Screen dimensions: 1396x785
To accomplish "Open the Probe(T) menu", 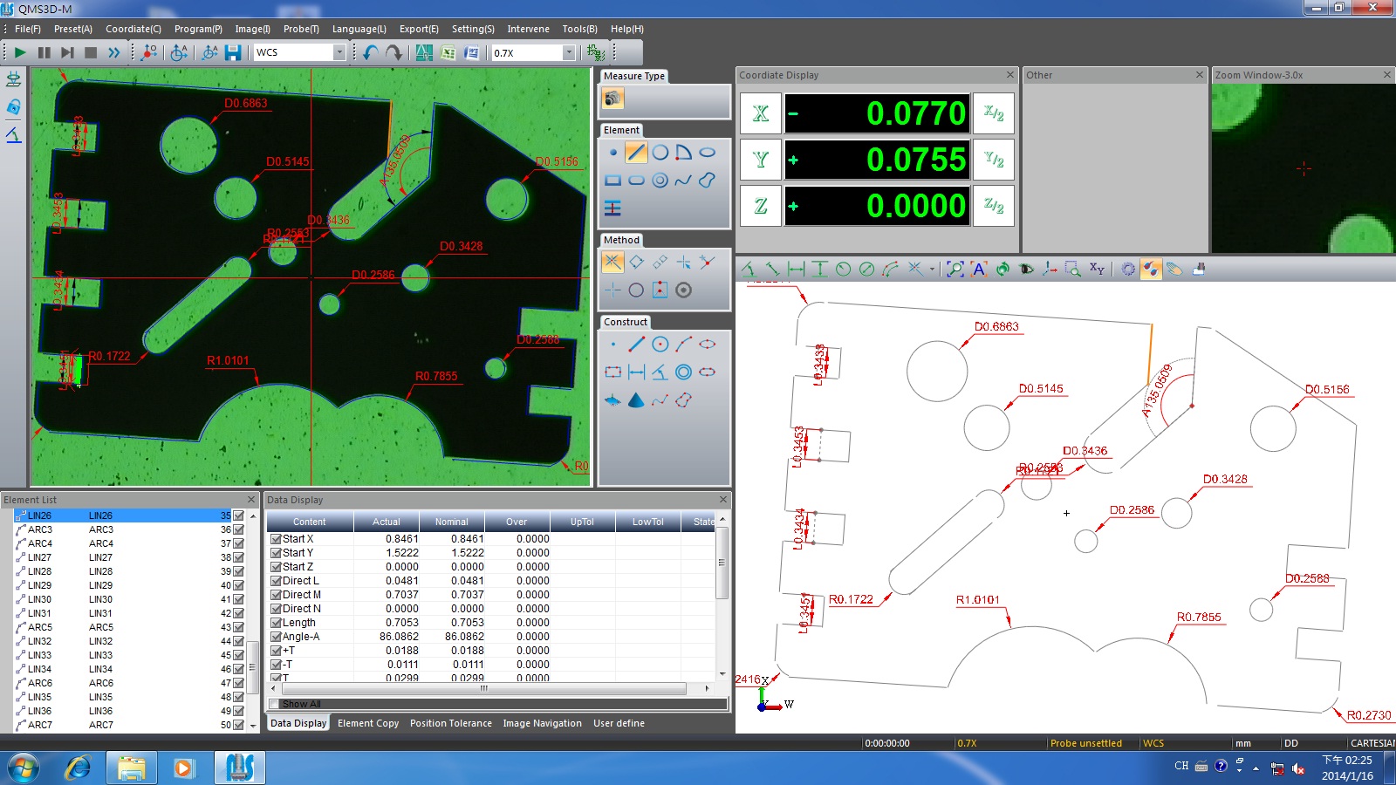I will pyautogui.click(x=301, y=29).
